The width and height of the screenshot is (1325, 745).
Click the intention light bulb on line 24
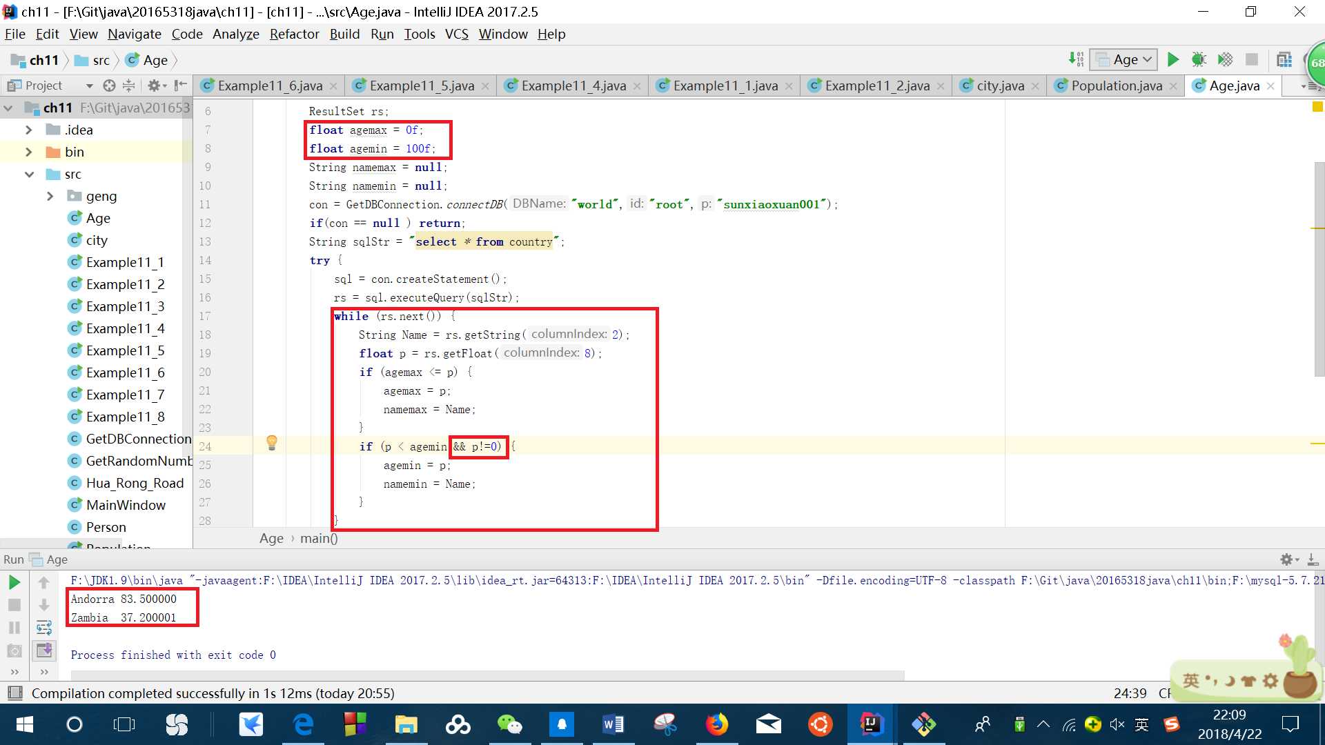[x=272, y=443]
